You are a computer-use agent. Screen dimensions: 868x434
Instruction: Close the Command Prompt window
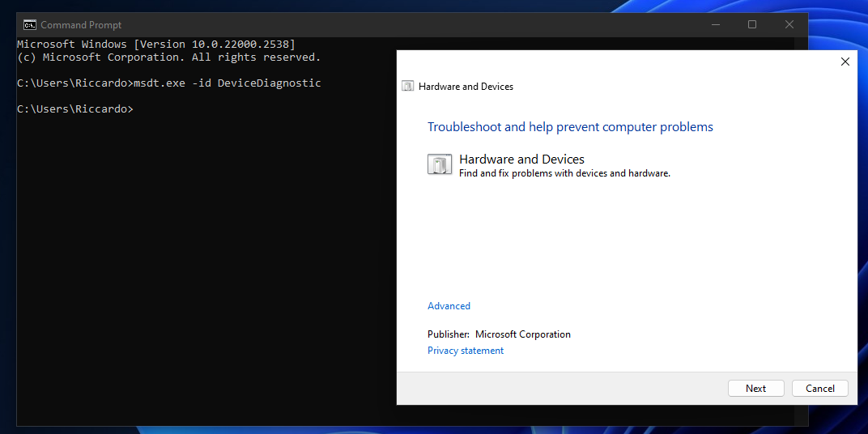789,24
